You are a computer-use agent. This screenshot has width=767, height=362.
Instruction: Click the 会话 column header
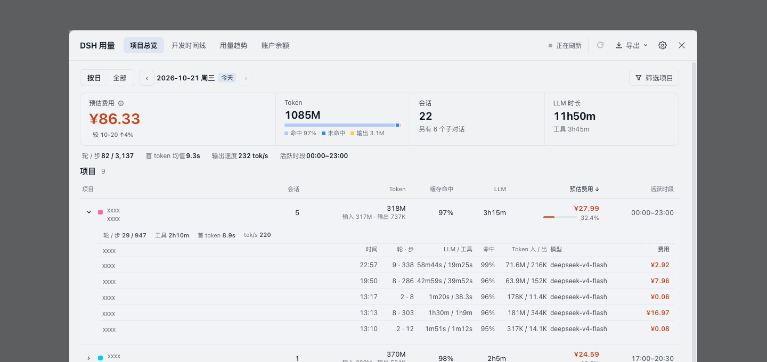point(293,189)
